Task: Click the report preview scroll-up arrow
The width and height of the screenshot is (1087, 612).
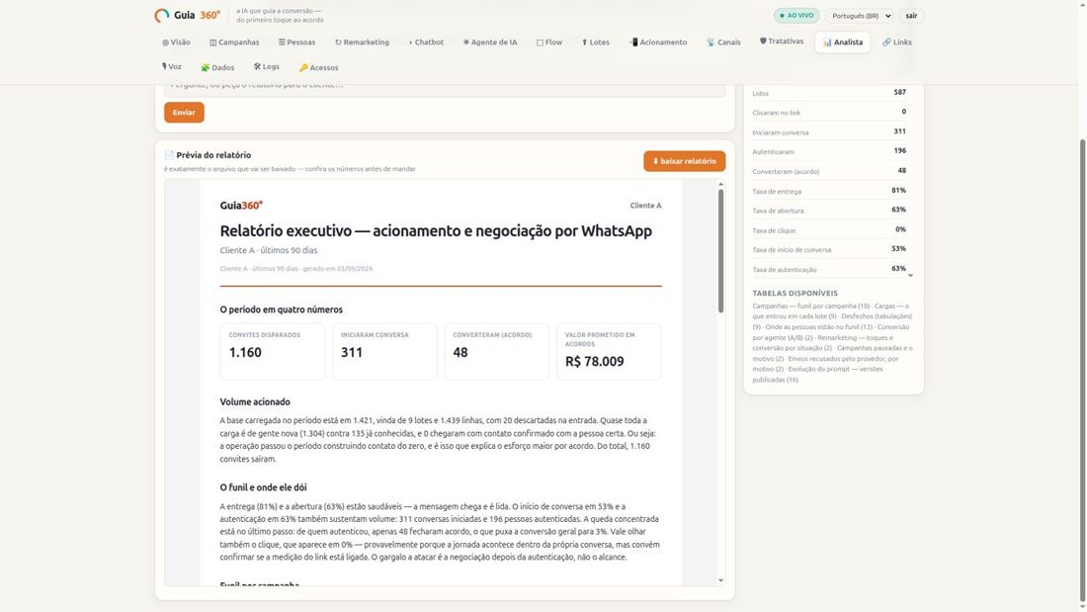Action: tap(720, 184)
